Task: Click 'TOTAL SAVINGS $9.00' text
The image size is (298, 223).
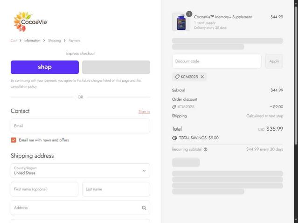Action: pos(199,138)
